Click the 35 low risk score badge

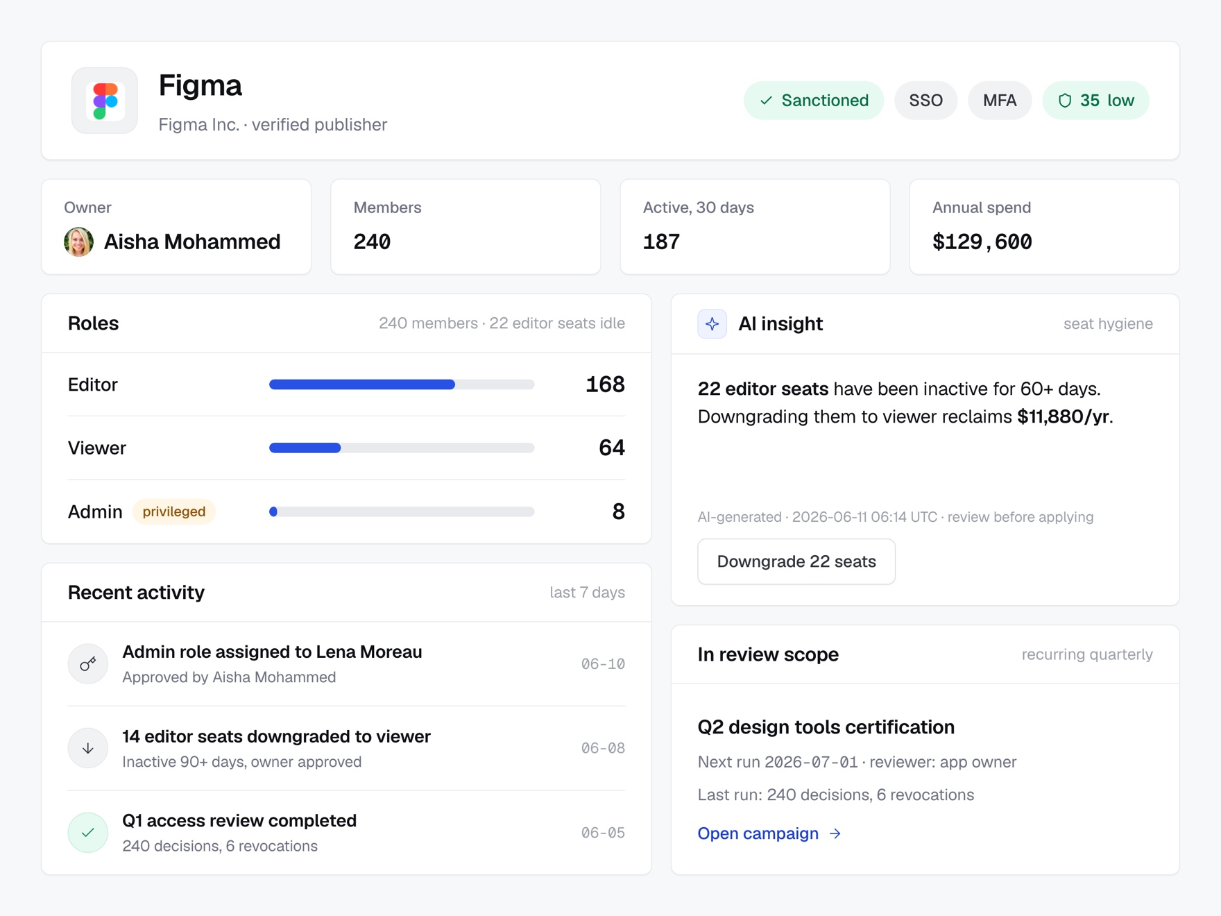(x=1096, y=101)
